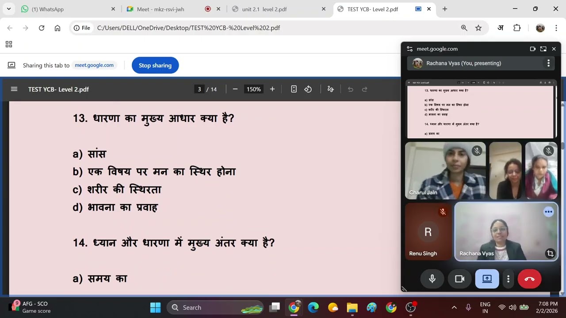Click the tray microphone indicator

(x=468, y=307)
